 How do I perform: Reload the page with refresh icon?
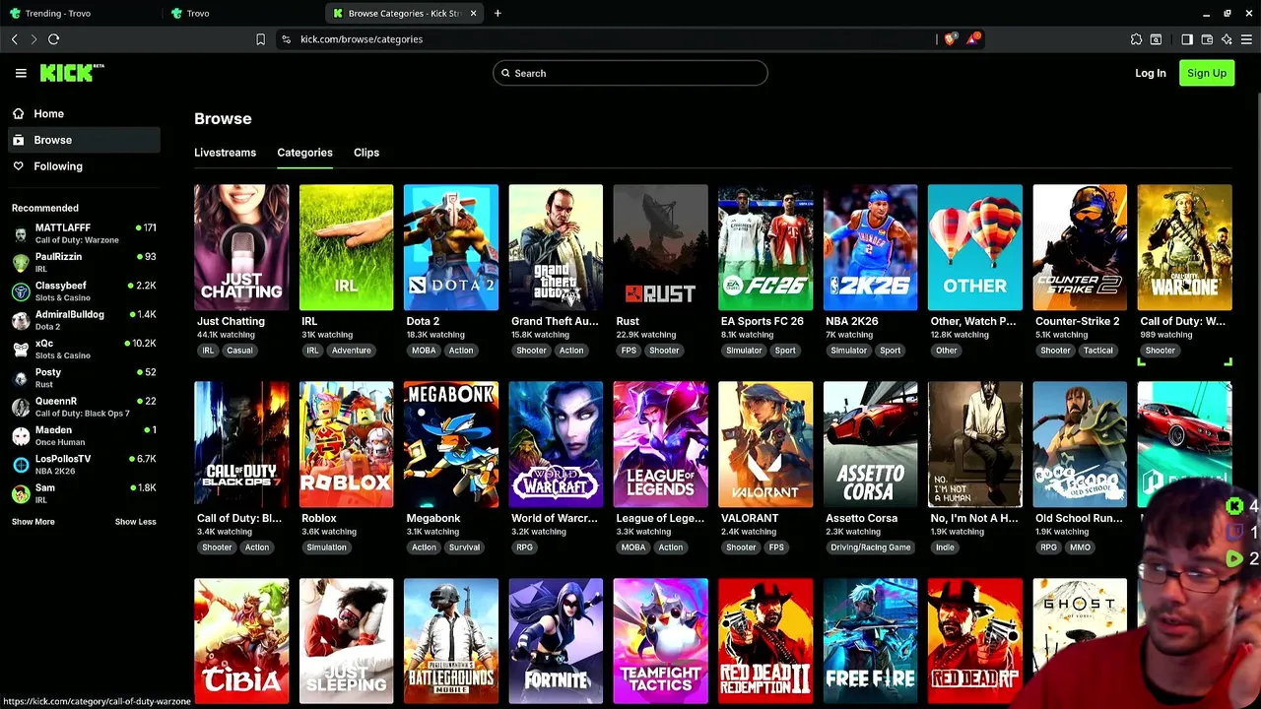[54, 39]
